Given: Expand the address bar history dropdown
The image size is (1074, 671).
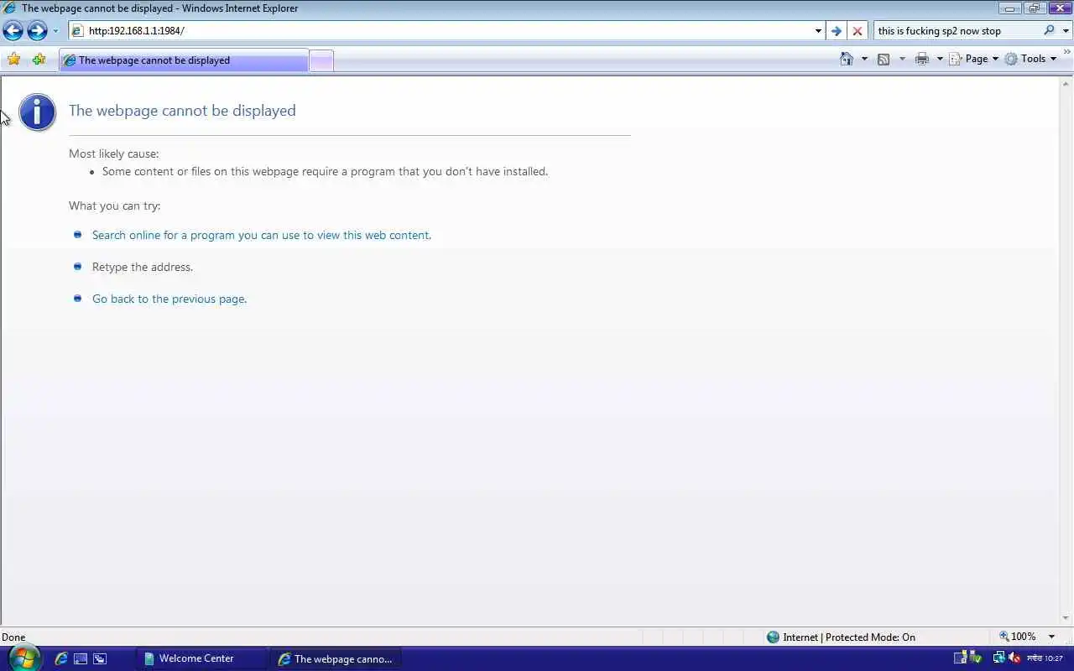Looking at the screenshot, I should click(x=818, y=31).
